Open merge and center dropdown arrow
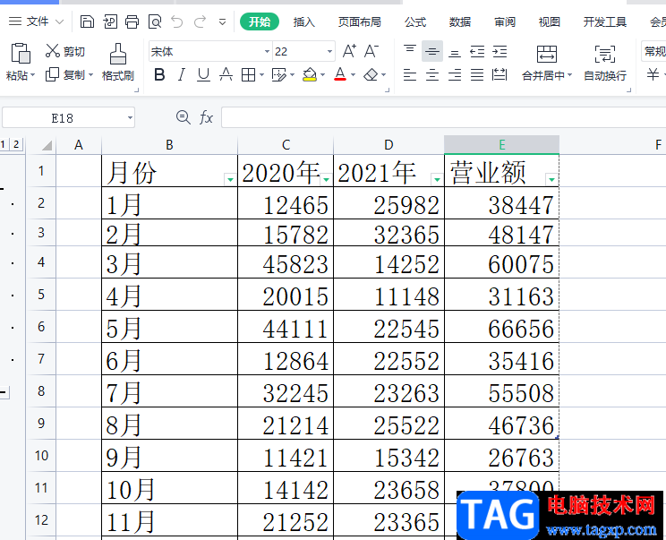The width and height of the screenshot is (666, 540). coord(569,75)
